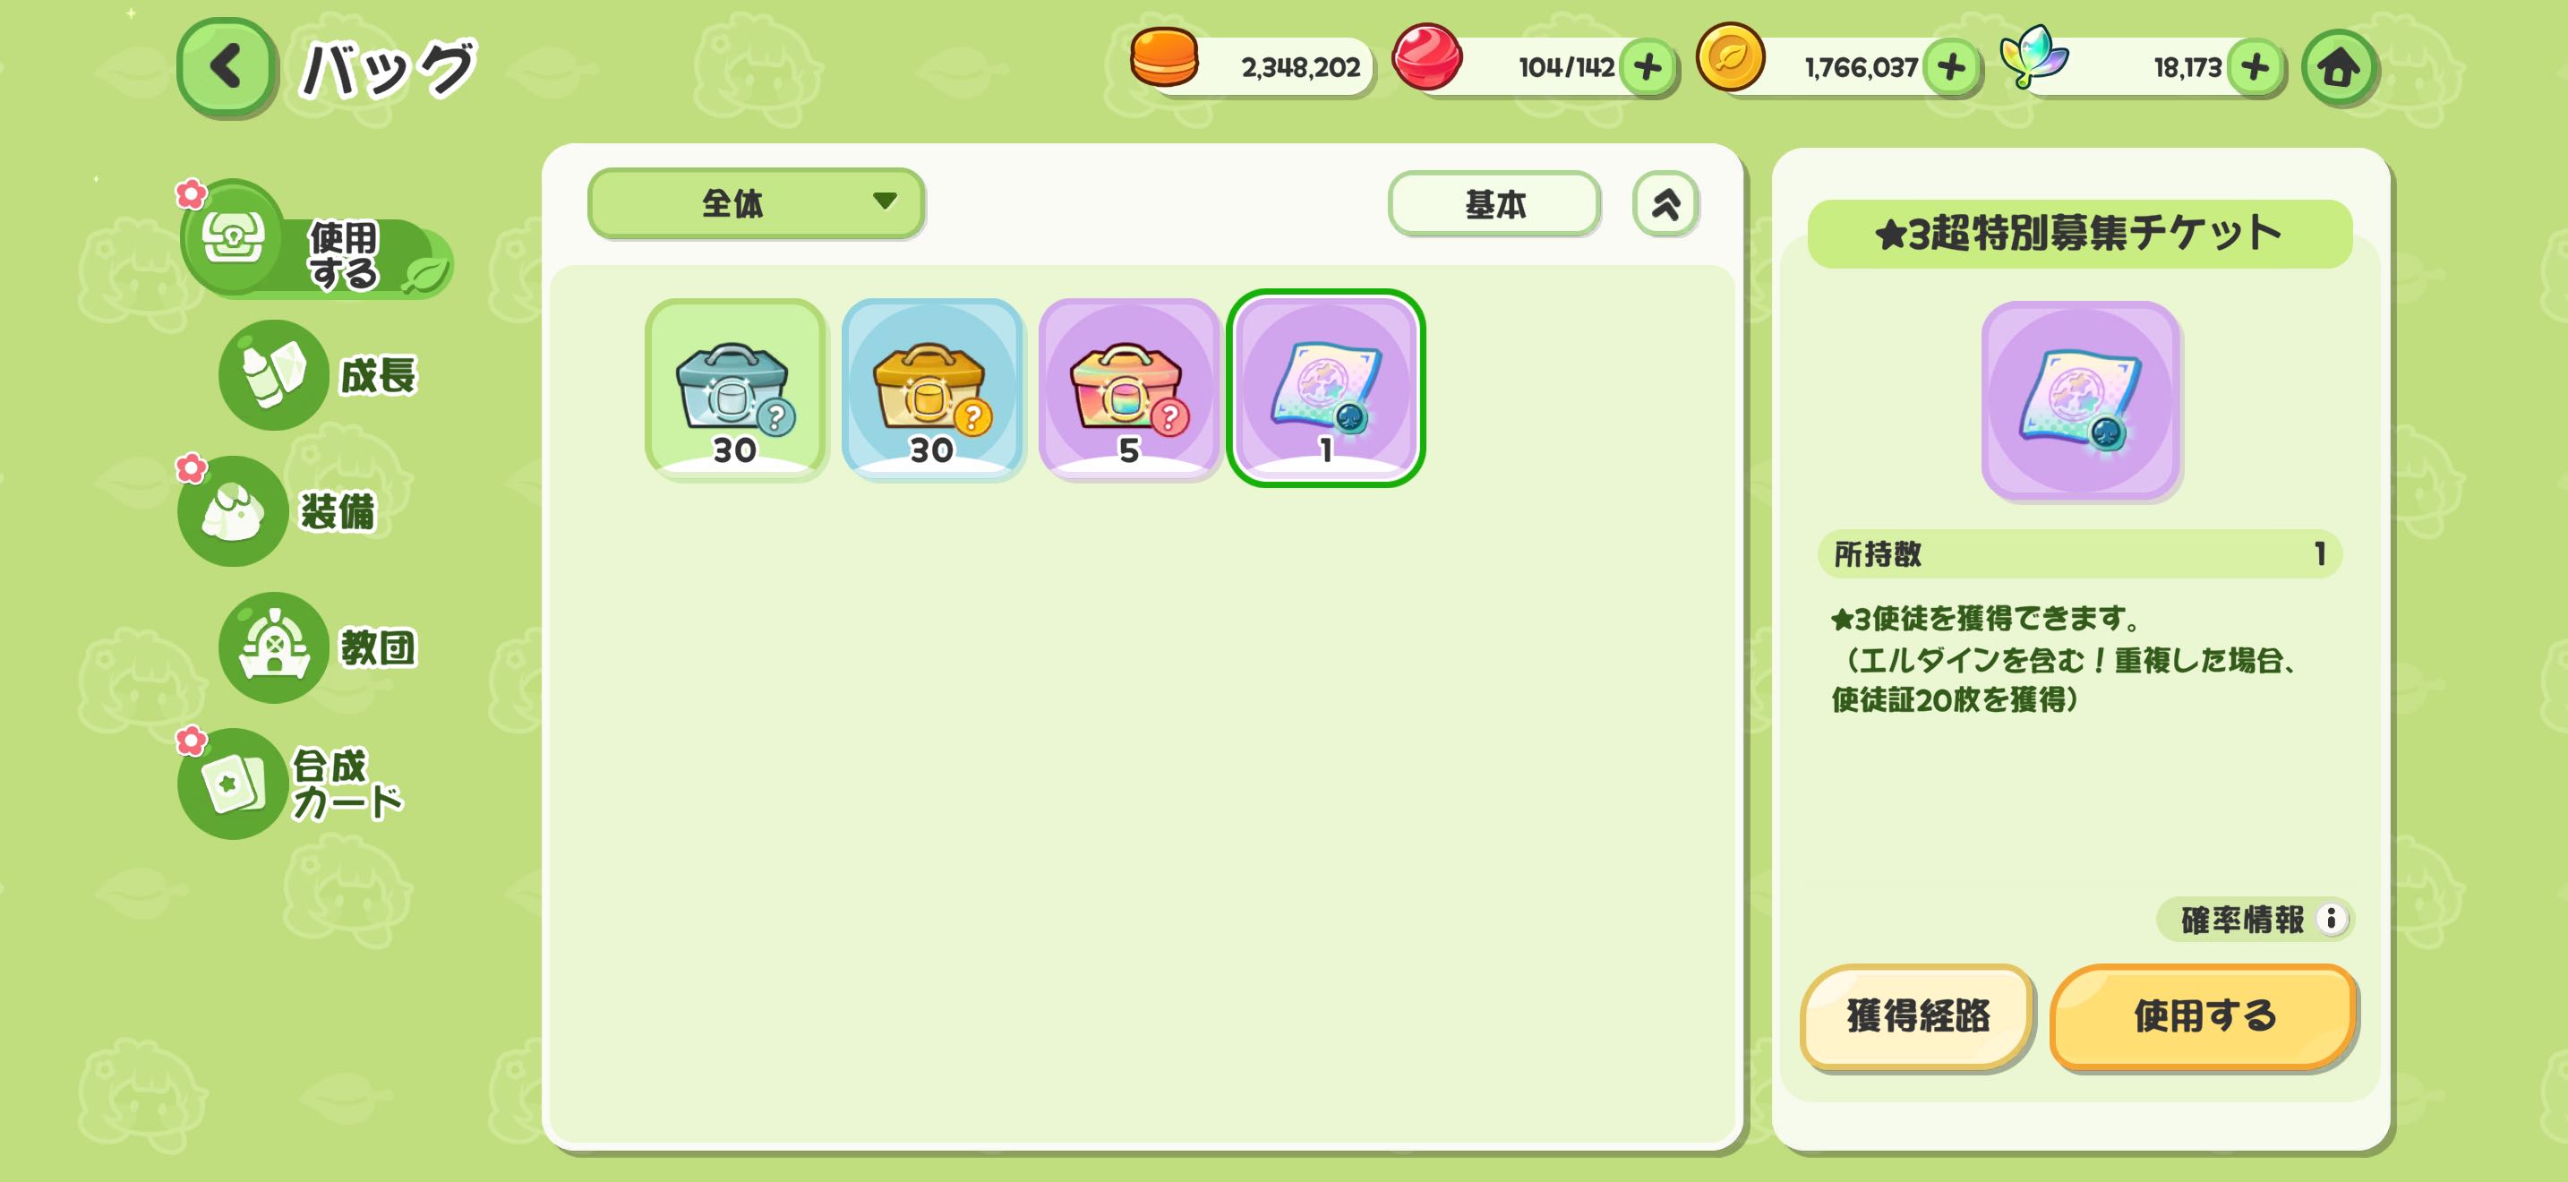Image resolution: width=2568 pixels, height=1182 pixels.
Task: View 確率情報 probability info
Action: click(x=2254, y=919)
